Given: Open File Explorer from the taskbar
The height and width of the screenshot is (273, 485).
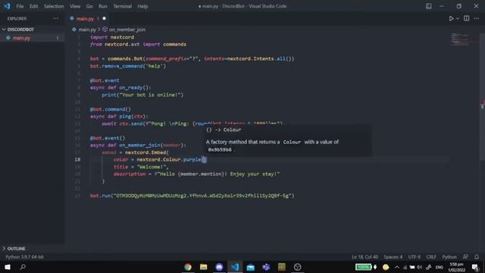Looking at the screenshot, I should 203,267.
